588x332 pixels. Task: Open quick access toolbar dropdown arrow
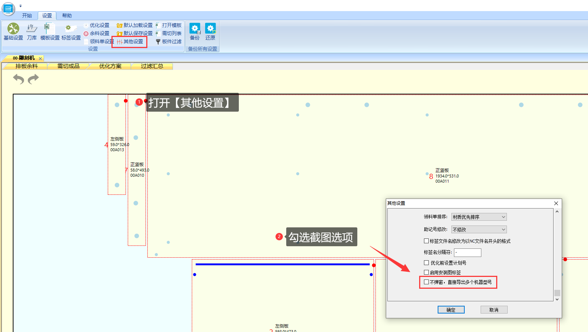coord(20,6)
